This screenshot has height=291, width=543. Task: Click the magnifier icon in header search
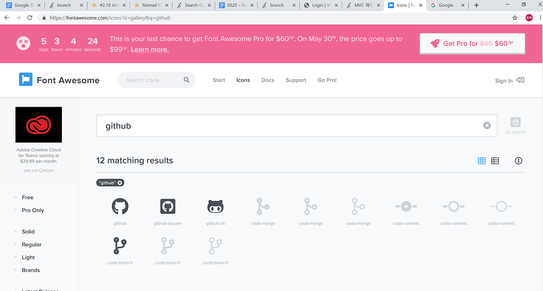(187, 80)
